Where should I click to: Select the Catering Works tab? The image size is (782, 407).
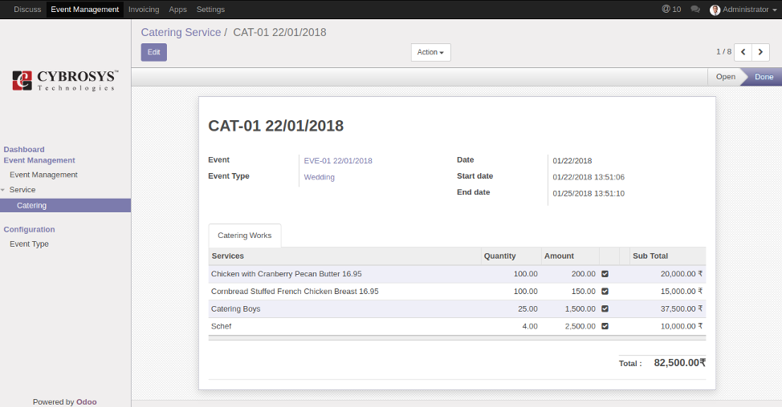(x=244, y=236)
